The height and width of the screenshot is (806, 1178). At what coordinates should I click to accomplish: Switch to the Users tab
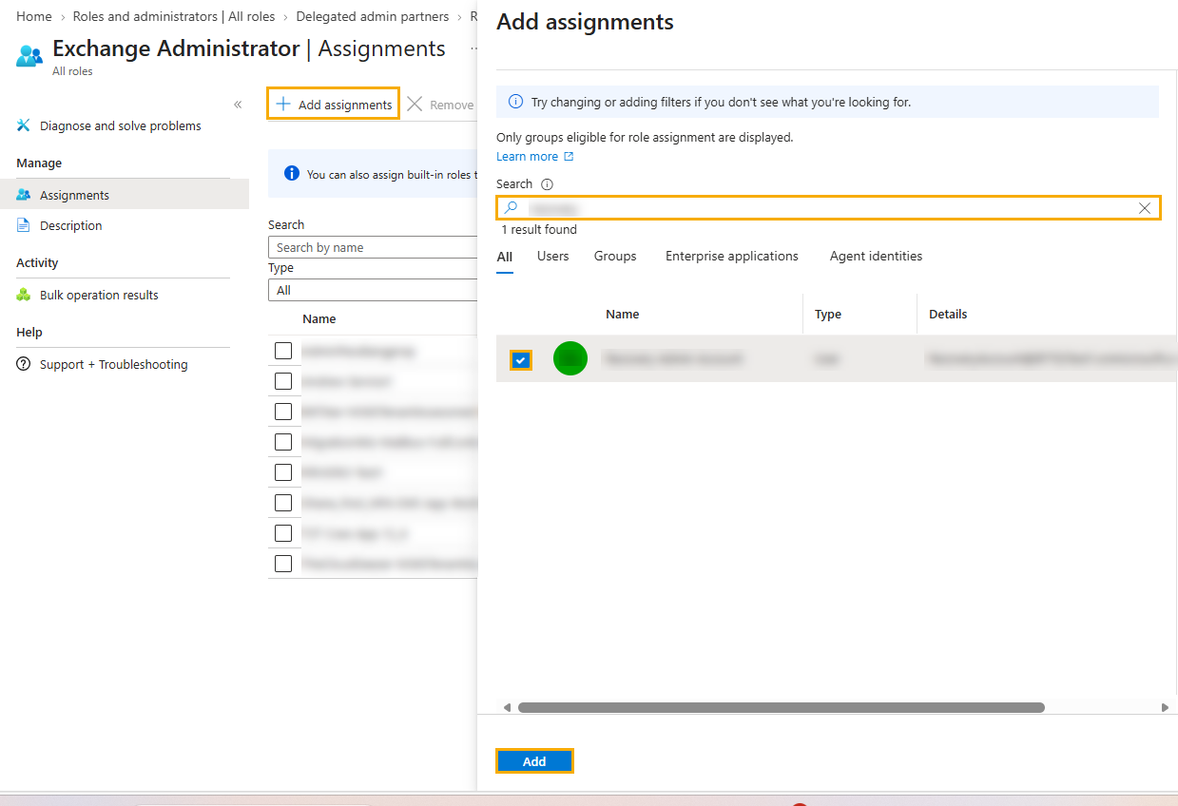(x=553, y=256)
